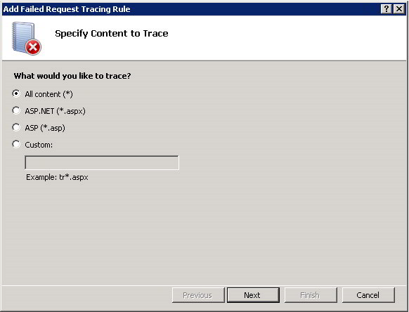Click the ASP.NET (*.aspx) label text
This screenshot has height=312, width=409.
click(55, 111)
